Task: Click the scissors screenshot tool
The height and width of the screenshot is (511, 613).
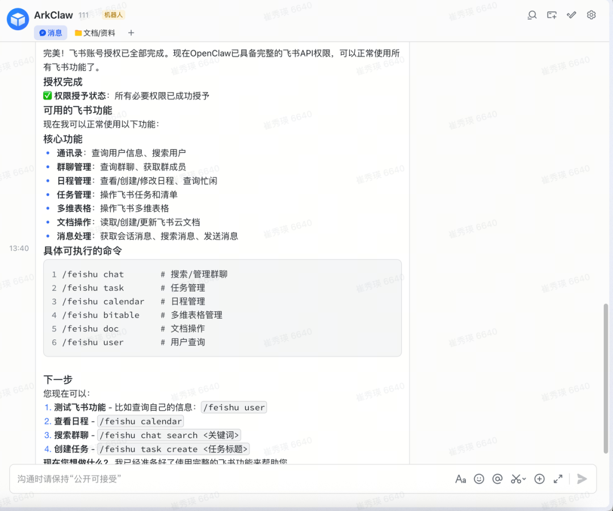Action: (x=515, y=479)
